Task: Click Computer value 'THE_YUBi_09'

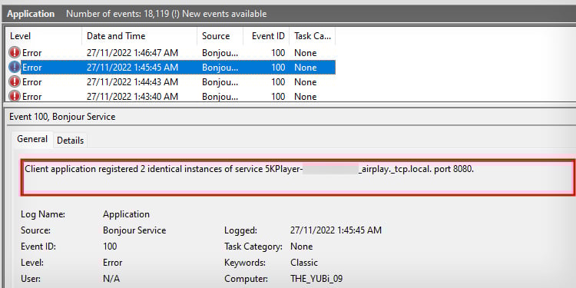Action: tap(316, 279)
